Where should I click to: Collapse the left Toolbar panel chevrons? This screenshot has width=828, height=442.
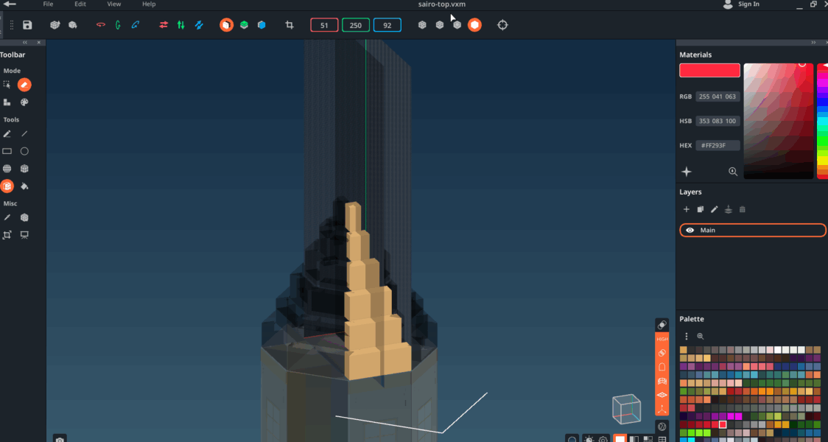[x=25, y=42]
